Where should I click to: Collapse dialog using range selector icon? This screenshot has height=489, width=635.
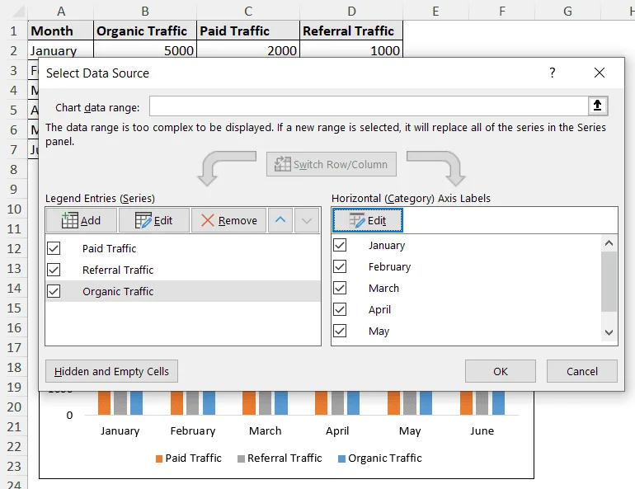point(597,106)
